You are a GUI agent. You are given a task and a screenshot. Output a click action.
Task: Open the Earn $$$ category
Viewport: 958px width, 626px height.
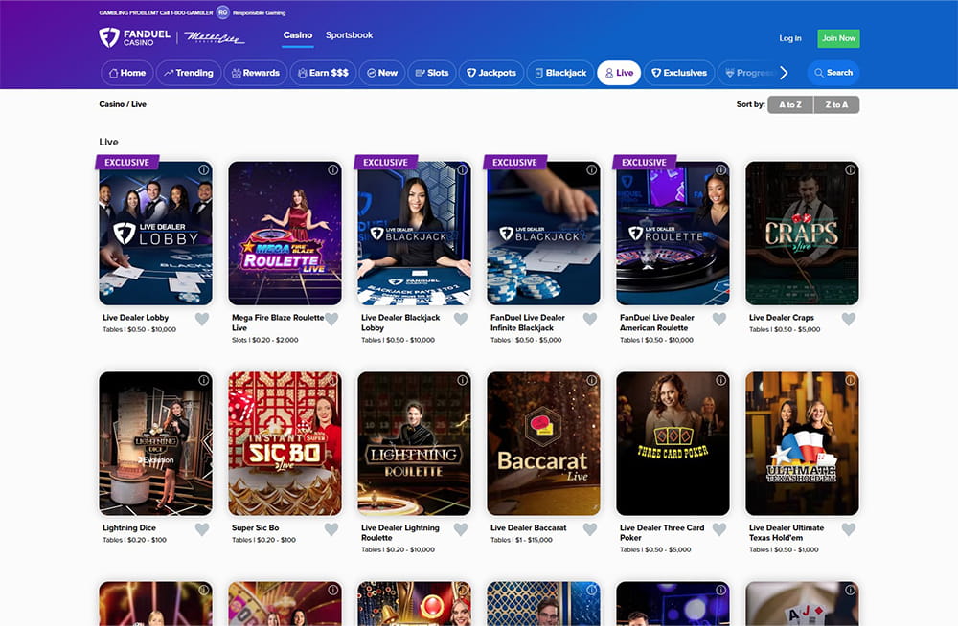(x=323, y=73)
